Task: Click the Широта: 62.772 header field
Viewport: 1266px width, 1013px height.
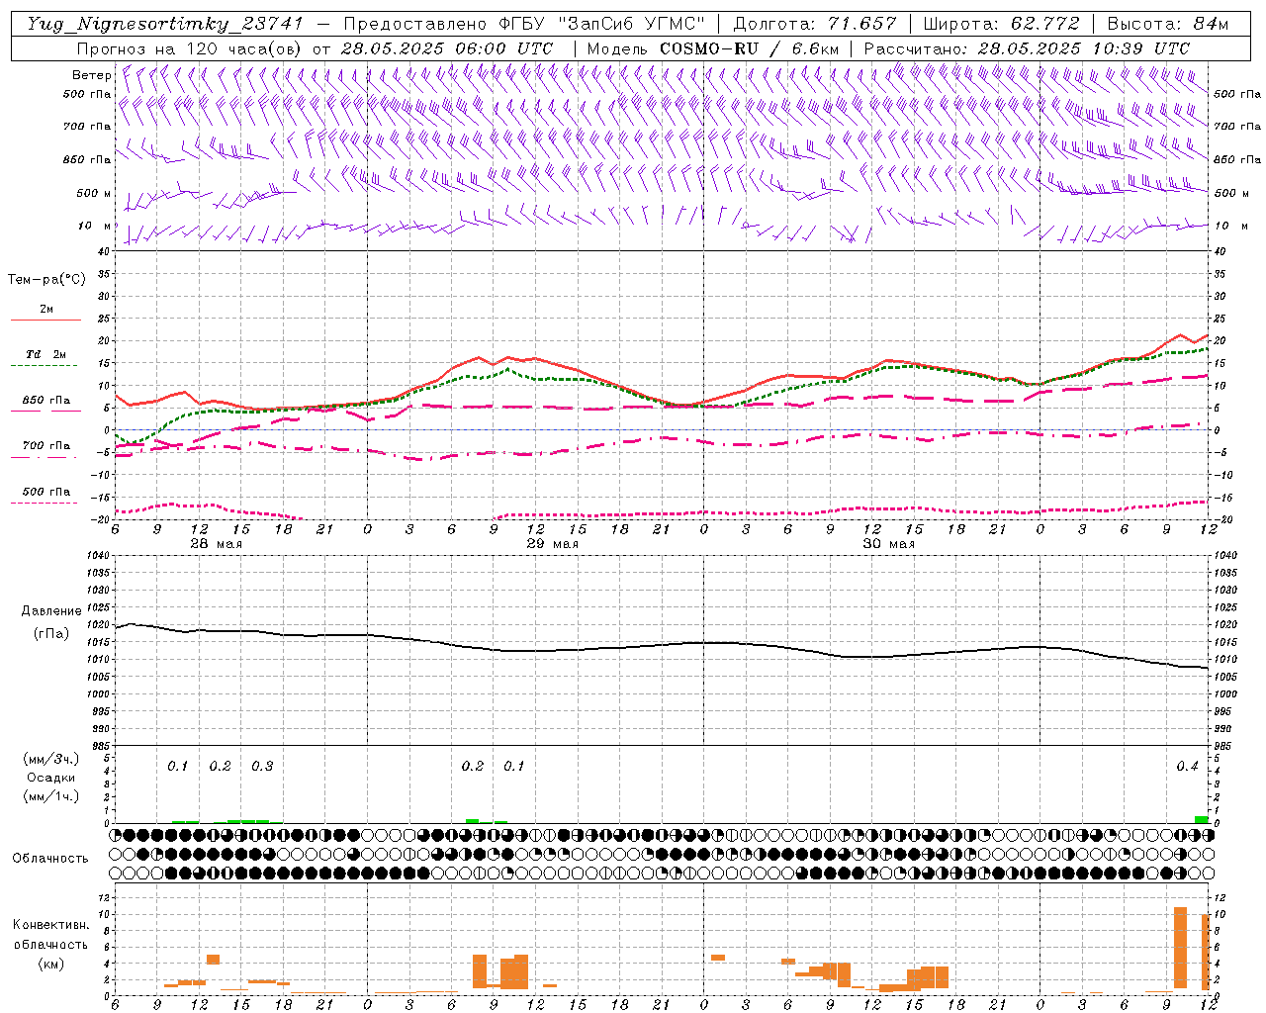Action: [x=1001, y=24]
